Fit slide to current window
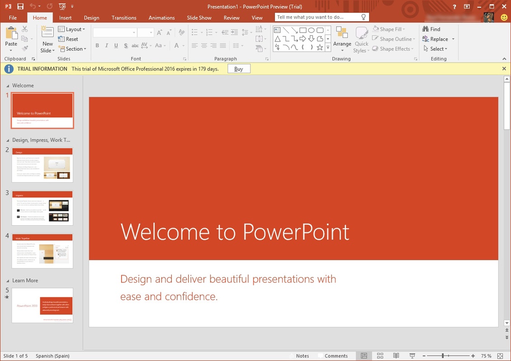 [x=500, y=356]
